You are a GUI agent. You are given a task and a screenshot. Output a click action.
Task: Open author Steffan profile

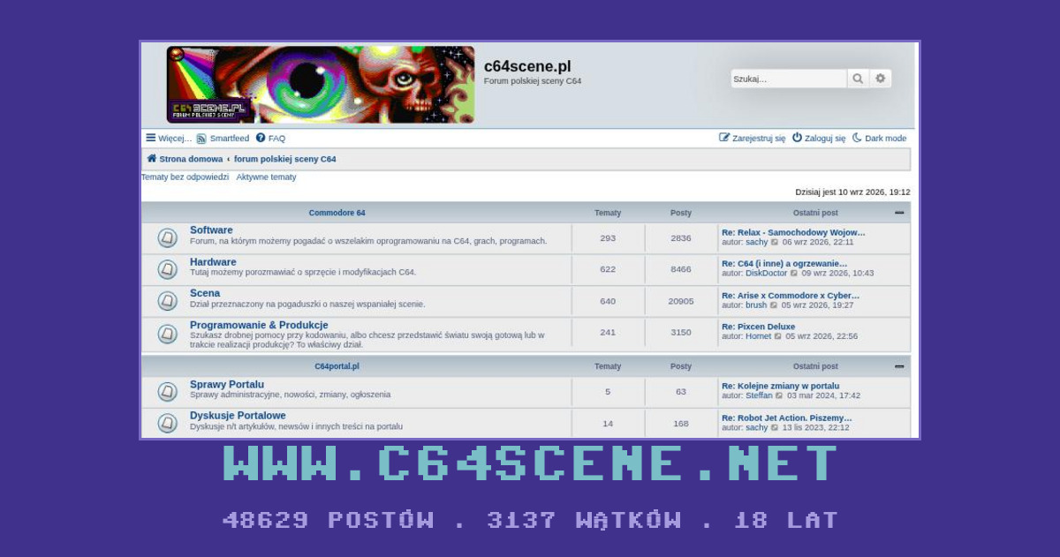coord(759,395)
